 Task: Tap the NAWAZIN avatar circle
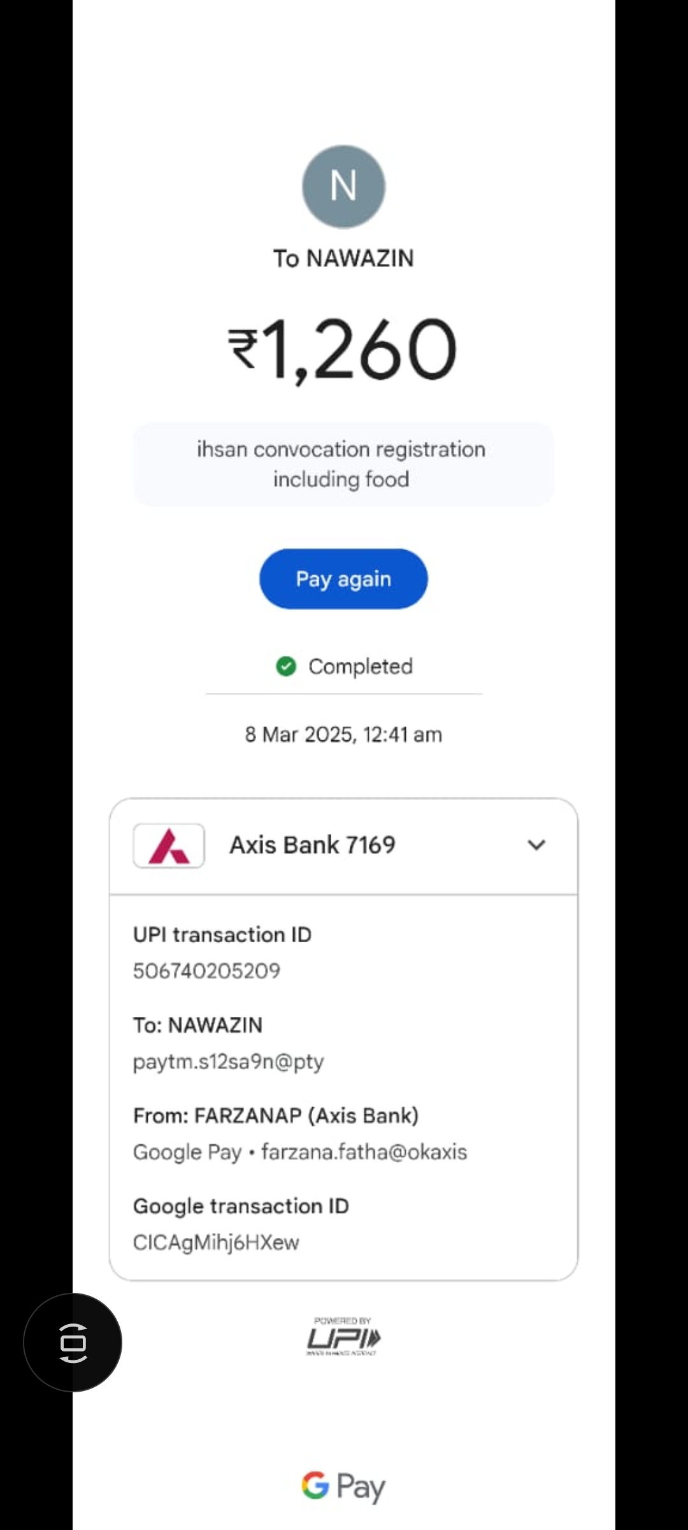[343, 186]
